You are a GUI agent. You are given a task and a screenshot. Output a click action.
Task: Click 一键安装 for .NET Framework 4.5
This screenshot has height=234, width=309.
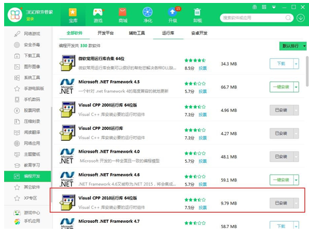click(x=281, y=87)
